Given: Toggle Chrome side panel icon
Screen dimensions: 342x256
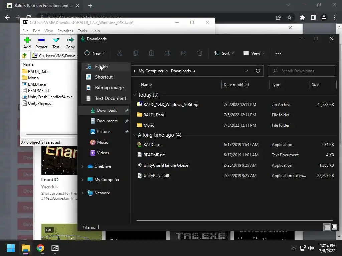Looking at the screenshot, I should point(313,17).
